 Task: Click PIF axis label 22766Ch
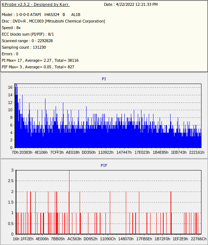click(199, 239)
